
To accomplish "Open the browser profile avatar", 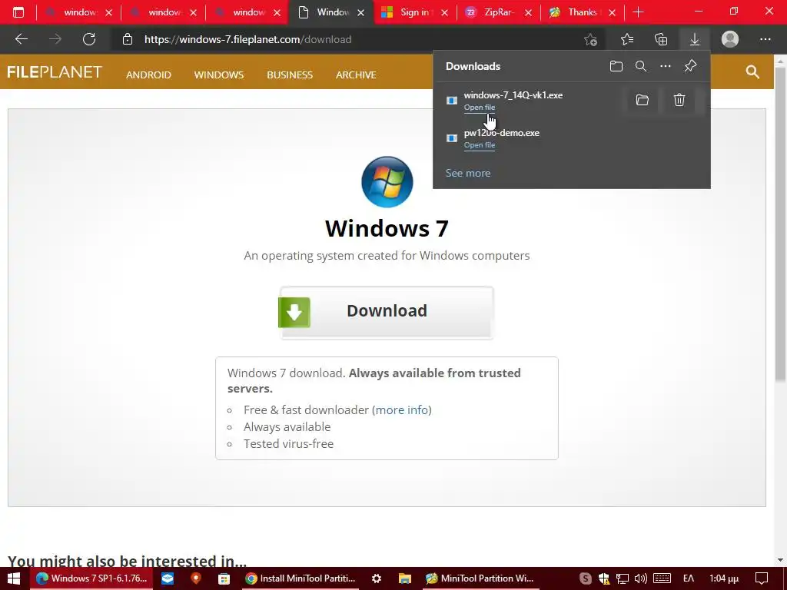I will coord(730,39).
